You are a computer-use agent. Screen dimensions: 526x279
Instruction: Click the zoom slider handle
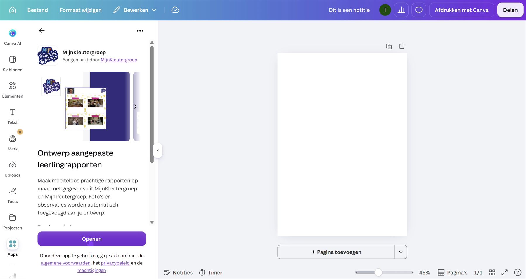(378, 272)
